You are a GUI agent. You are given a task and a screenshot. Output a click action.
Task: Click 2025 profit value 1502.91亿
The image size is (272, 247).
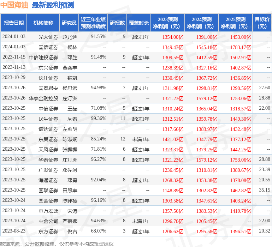click(241, 58)
